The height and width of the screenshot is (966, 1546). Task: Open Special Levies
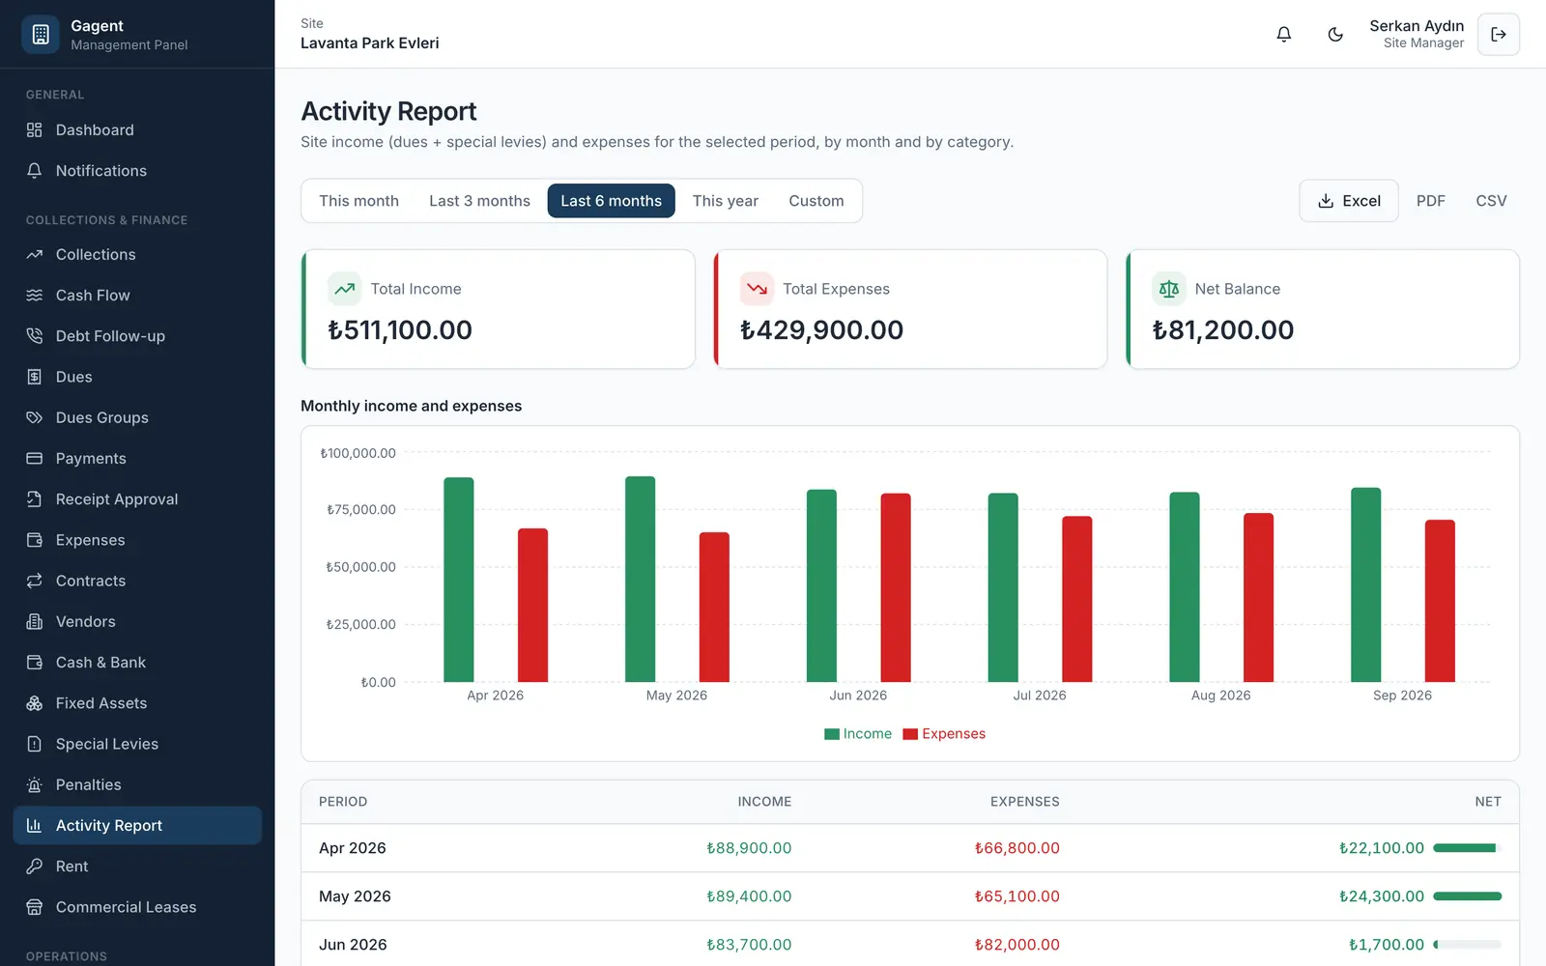(137, 744)
